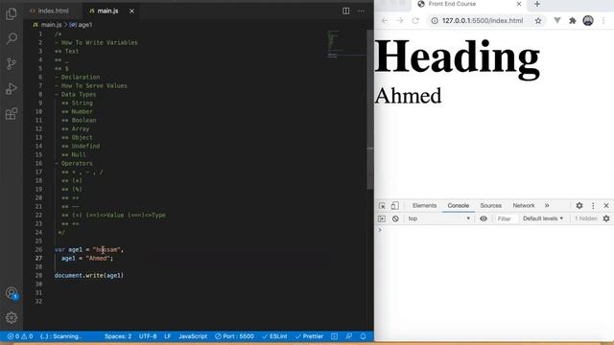Click the feedback icon in status bar
The width and height of the screenshot is (614, 345).
pyautogui.click(x=348, y=336)
